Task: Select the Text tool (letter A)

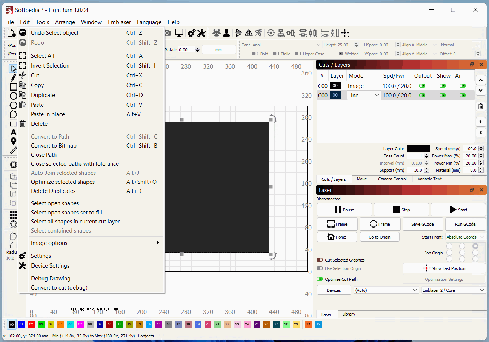Action: 14,132
